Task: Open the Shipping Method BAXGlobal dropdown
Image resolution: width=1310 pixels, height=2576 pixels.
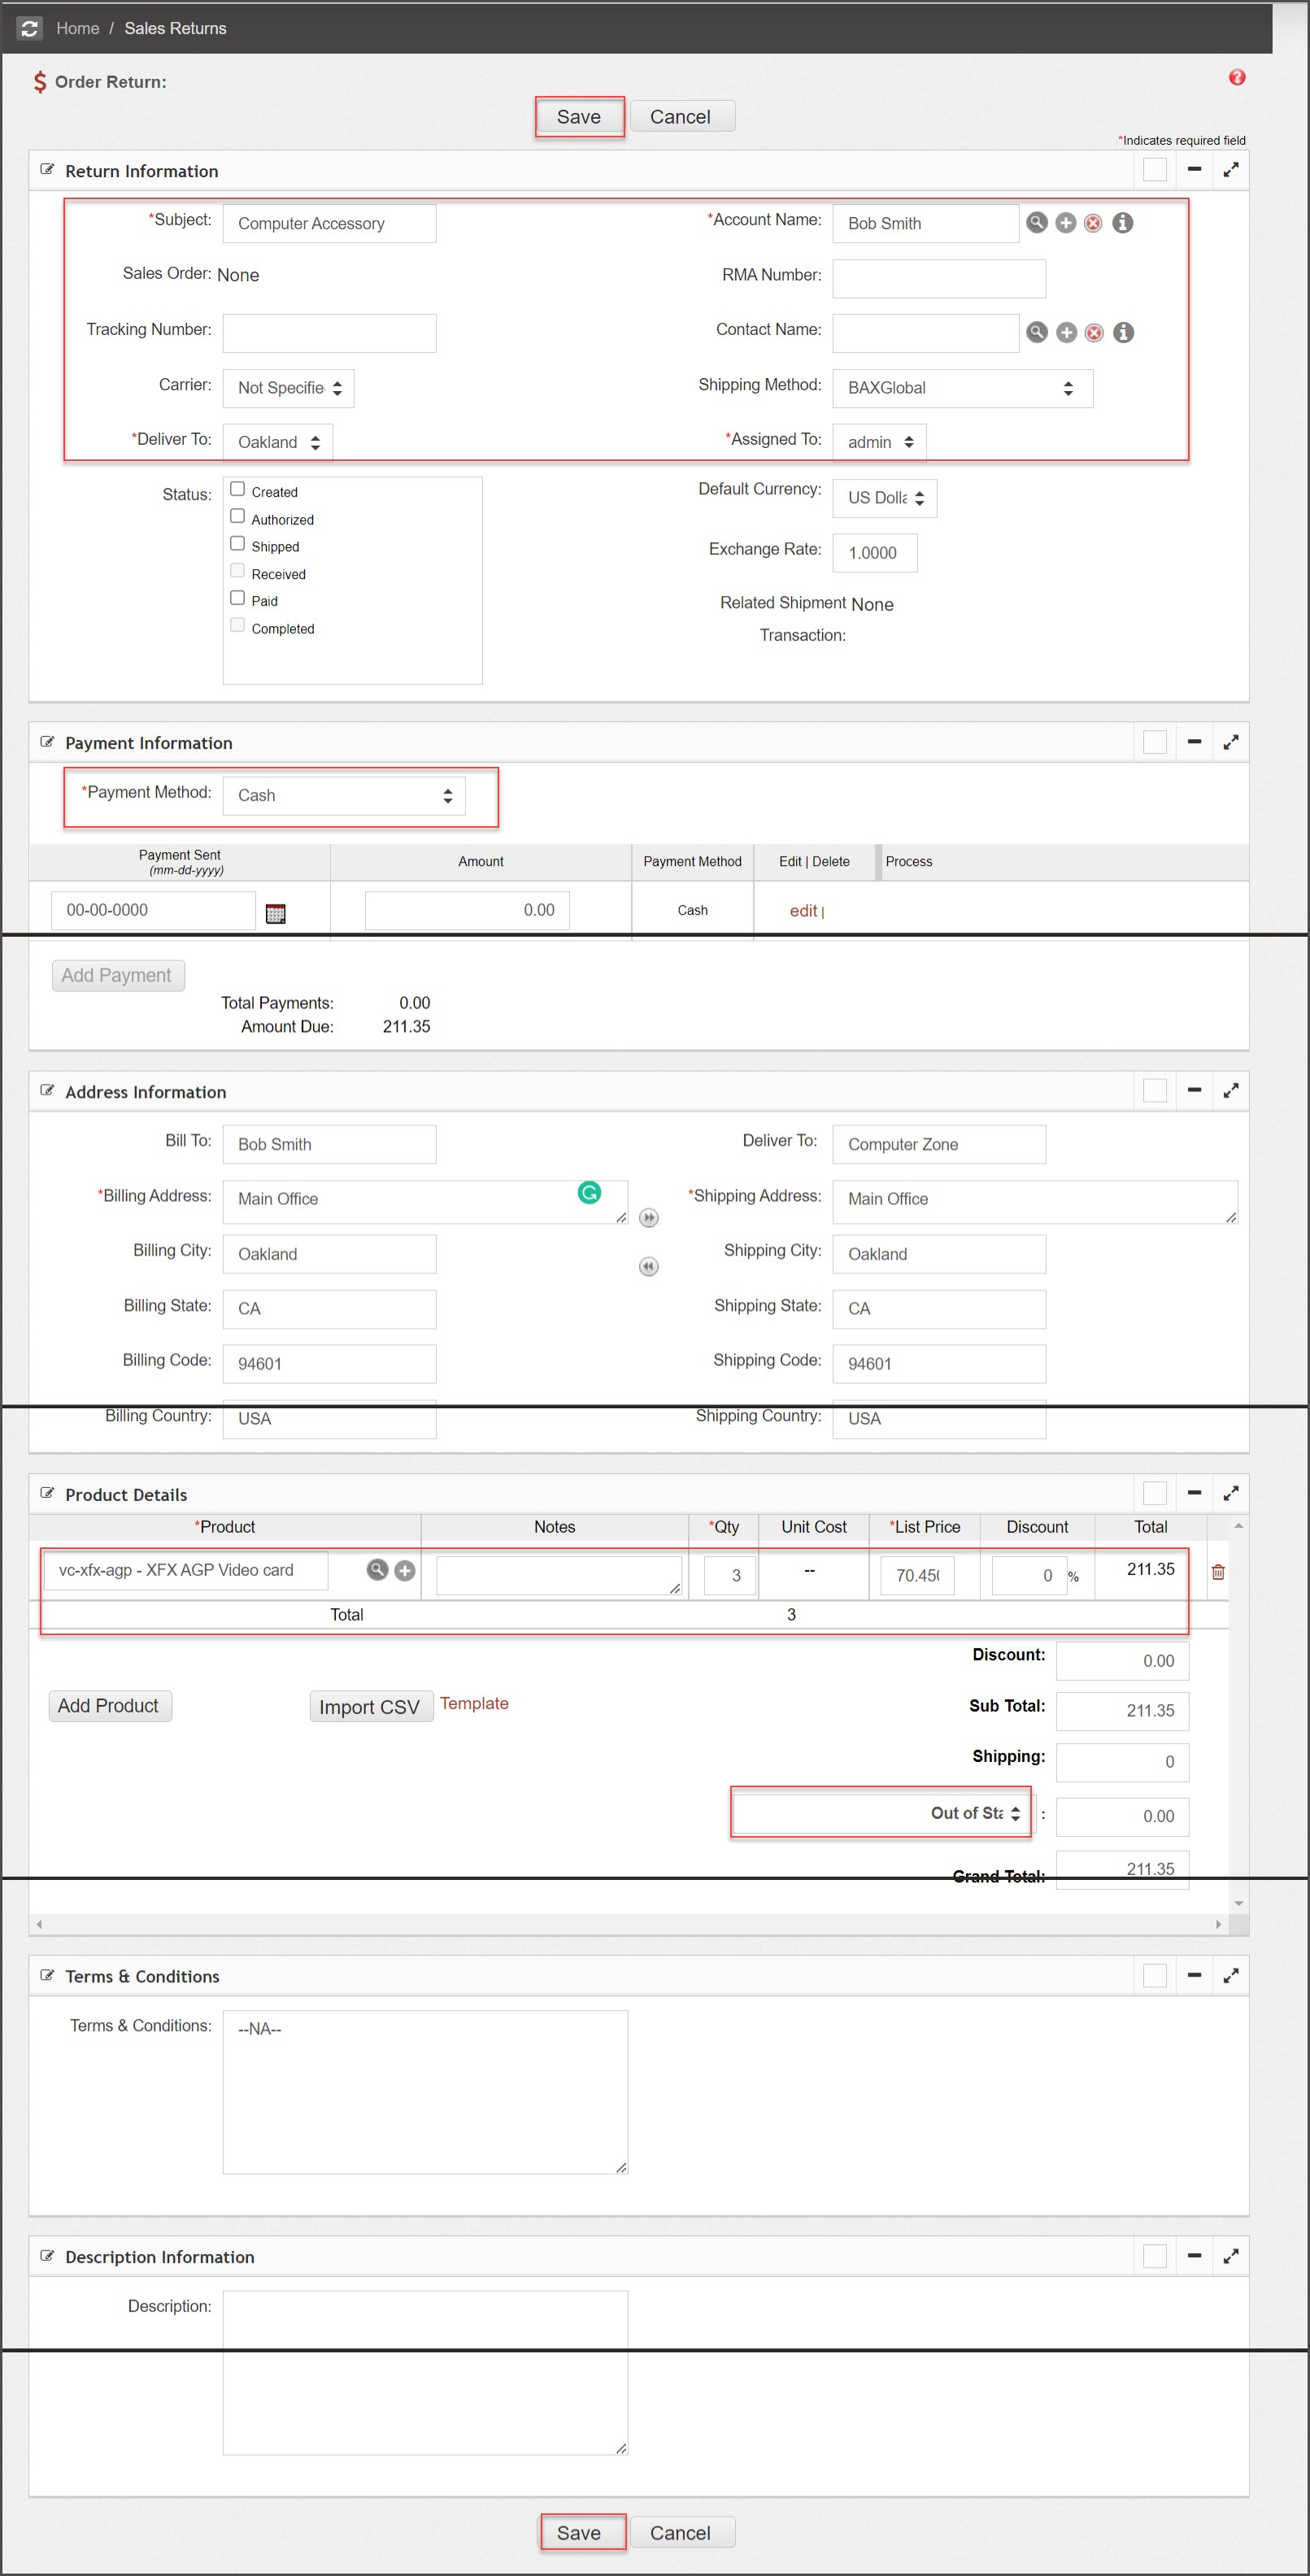Action: click(962, 388)
